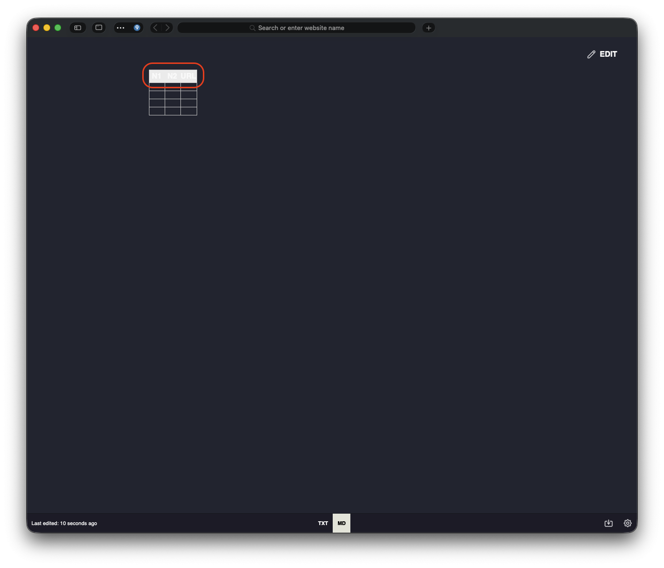Click the N1 table header cell
Viewport: 664px width, 568px height.
tap(157, 76)
